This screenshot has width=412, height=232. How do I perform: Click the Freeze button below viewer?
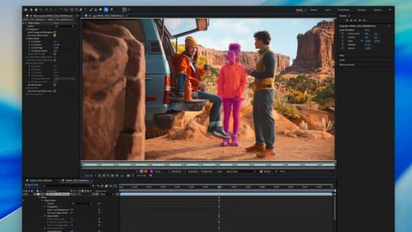tap(281, 171)
